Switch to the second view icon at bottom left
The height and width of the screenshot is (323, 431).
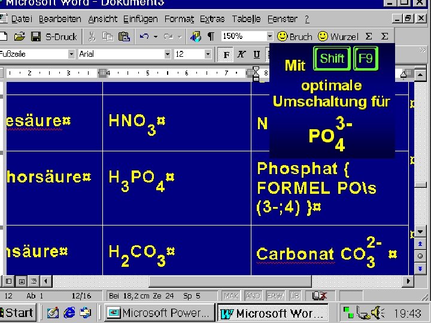22,281
